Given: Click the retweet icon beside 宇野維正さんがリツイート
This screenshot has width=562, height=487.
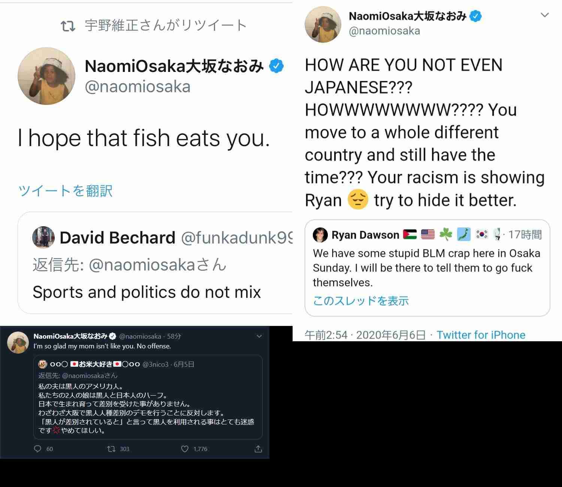Looking at the screenshot, I should point(68,26).
